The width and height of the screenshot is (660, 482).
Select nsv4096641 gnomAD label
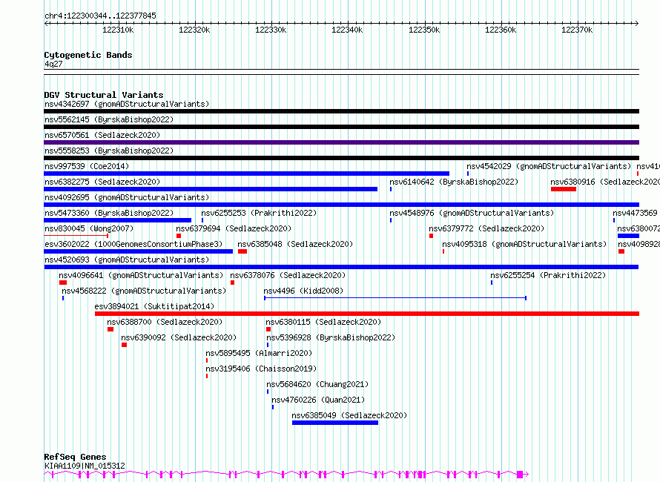coord(141,275)
